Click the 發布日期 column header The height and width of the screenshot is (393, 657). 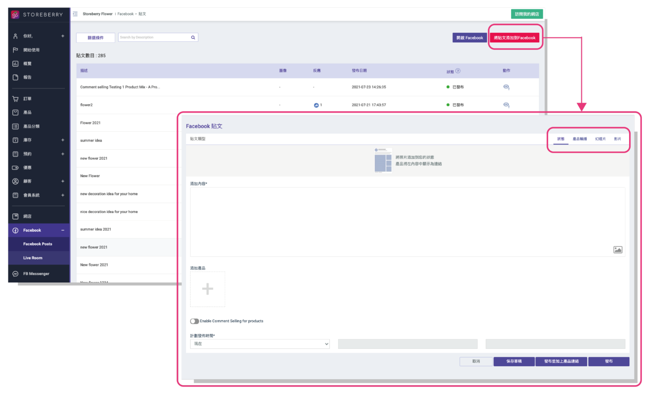359,71
